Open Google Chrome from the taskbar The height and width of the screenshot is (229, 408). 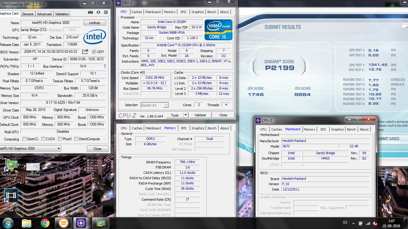(45, 223)
